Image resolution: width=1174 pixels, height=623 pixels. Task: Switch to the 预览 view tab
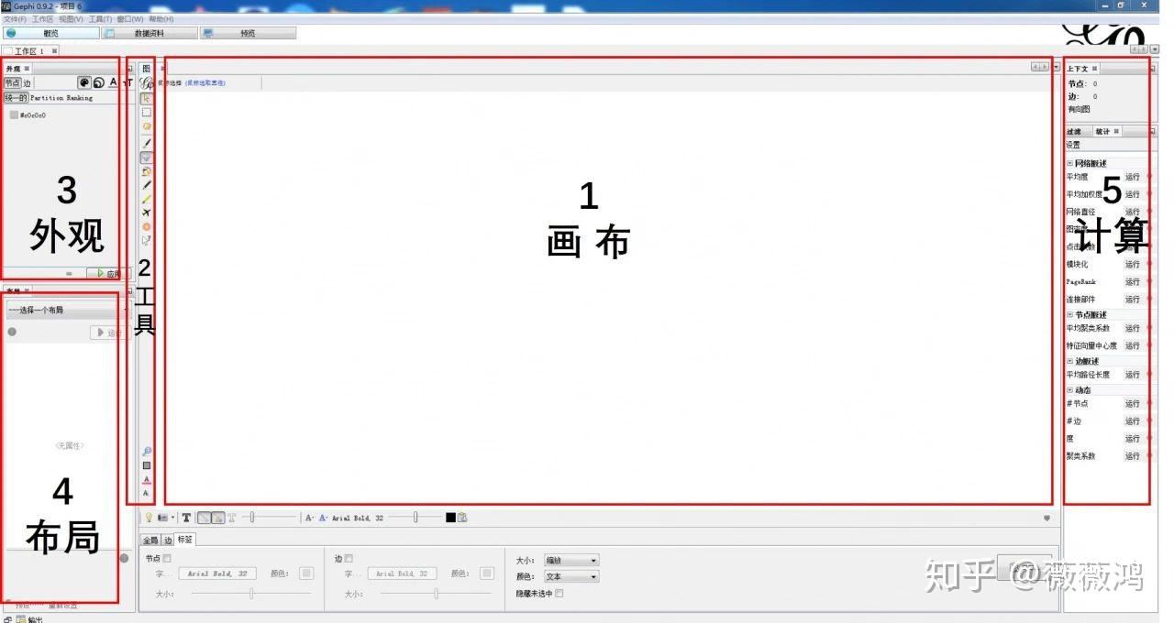(x=248, y=33)
